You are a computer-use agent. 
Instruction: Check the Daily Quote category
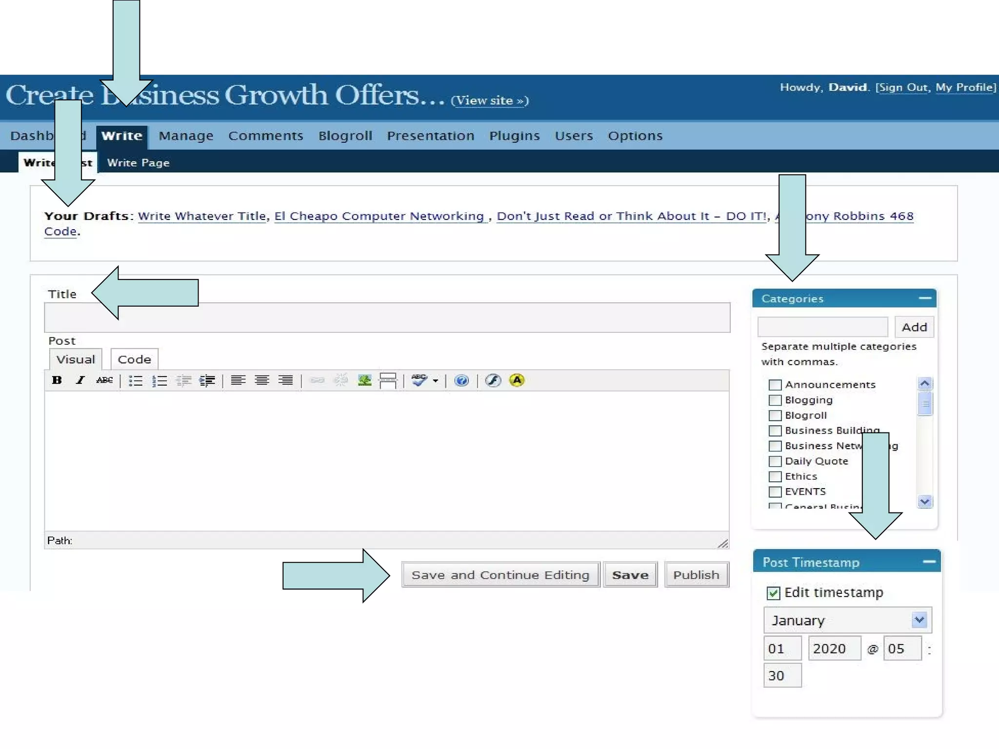[775, 461]
